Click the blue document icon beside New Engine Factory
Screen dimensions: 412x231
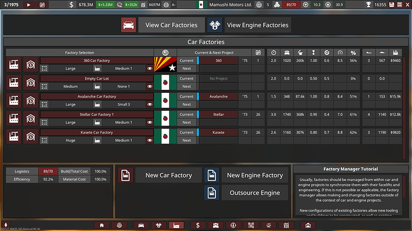coord(212,175)
